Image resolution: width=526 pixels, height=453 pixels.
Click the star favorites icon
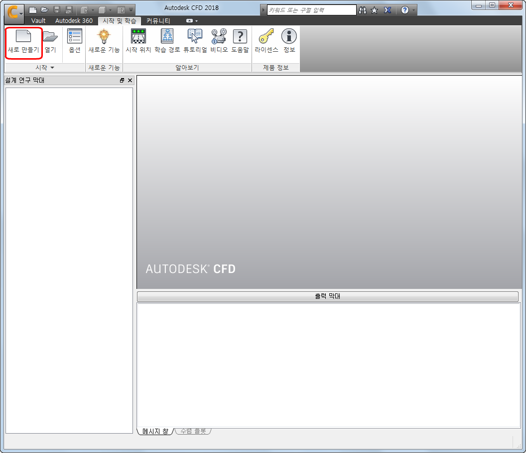point(375,10)
